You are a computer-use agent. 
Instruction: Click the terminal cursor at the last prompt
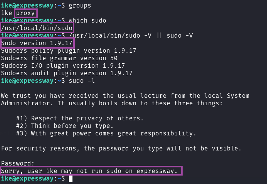(x=71, y=179)
